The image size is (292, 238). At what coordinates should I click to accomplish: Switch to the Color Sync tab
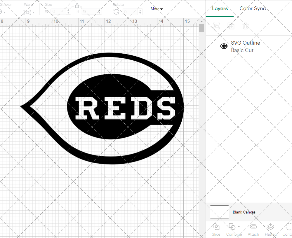tap(253, 8)
